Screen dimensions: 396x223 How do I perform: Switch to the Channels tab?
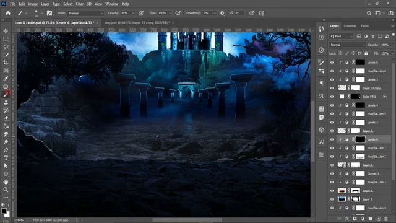click(x=350, y=26)
